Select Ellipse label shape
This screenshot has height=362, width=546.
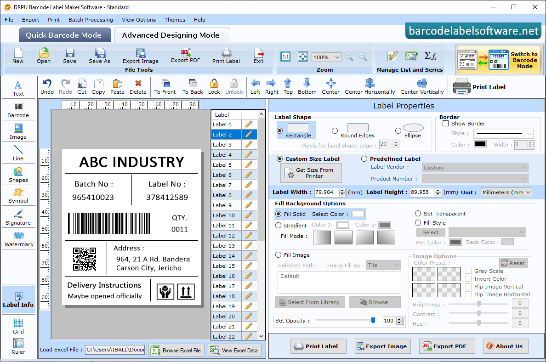pyautogui.click(x=398, y=131)
